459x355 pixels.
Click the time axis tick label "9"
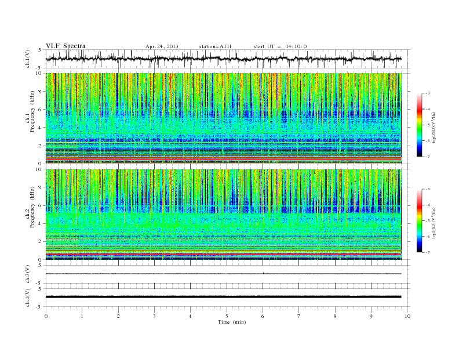[x=371, y=316]
